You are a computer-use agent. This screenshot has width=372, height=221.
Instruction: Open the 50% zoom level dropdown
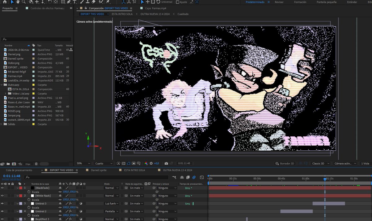[83, 163]
